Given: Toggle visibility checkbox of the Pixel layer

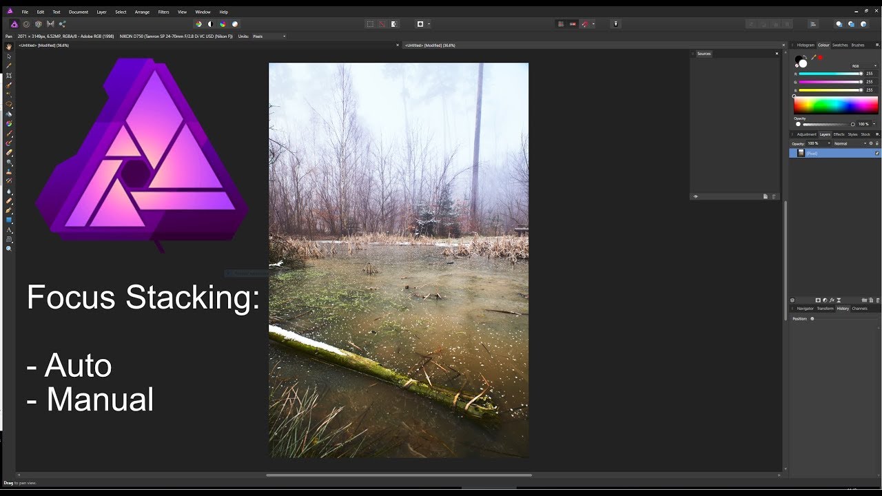Looking at the screenshot, I should click(x=877, y=153).
